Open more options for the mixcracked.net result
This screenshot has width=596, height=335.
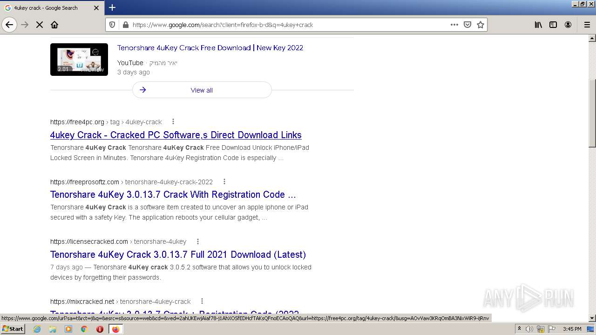tap(202, 301)
